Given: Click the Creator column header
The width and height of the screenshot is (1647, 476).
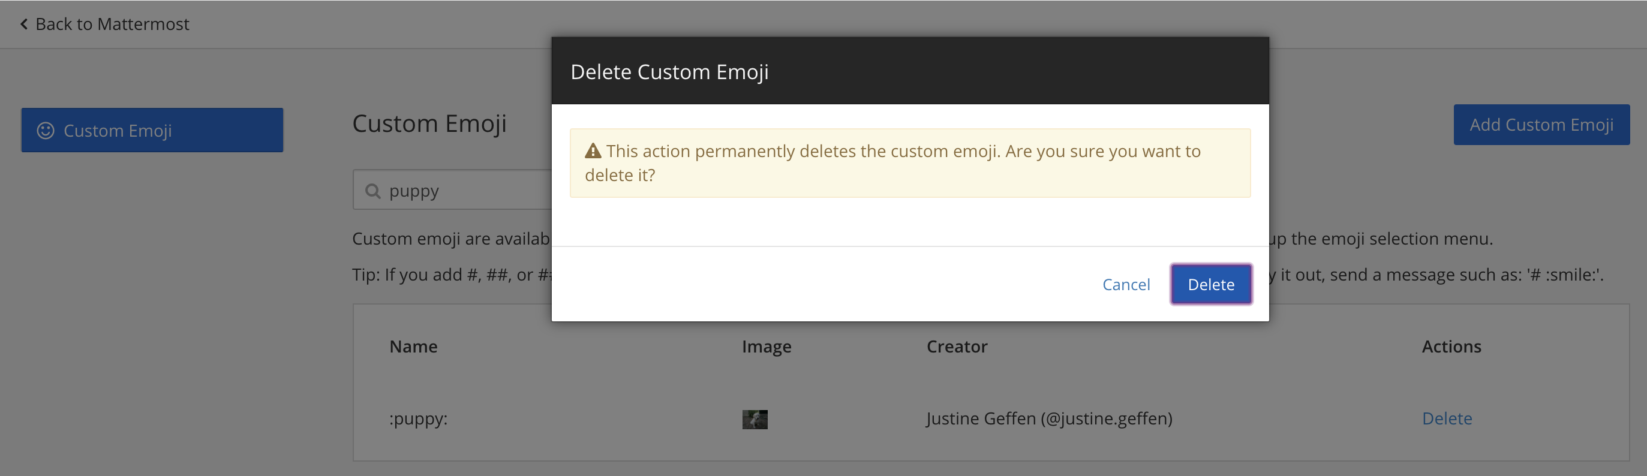Looking at the screenshot, I should pyautogui.click(x=957, y=347).
